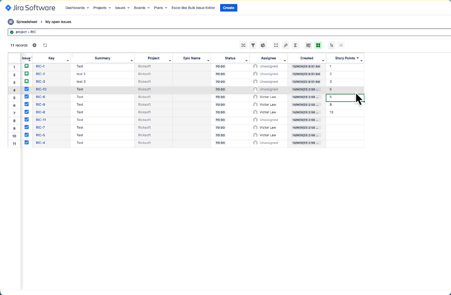Toggle the checkbox on row RIC-6
Image resolution: width=451 pixels, height=295 pixels.
click(x=26, y=97)
